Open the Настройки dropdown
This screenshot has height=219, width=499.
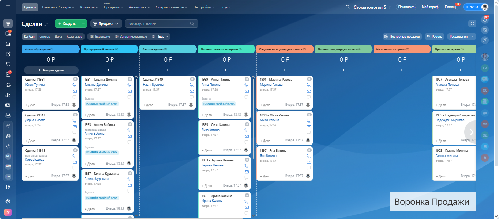click(204, 7)
